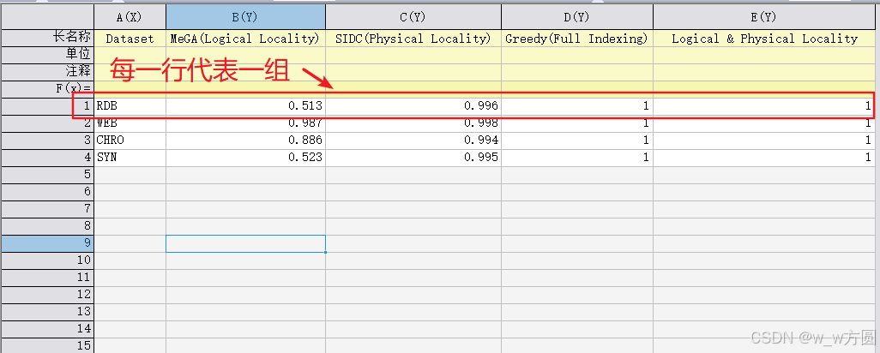Image resolution: width=880 pixels, height=353 pixels.
Task: Select column header E(Y)
Action: [x=764, y=17]
